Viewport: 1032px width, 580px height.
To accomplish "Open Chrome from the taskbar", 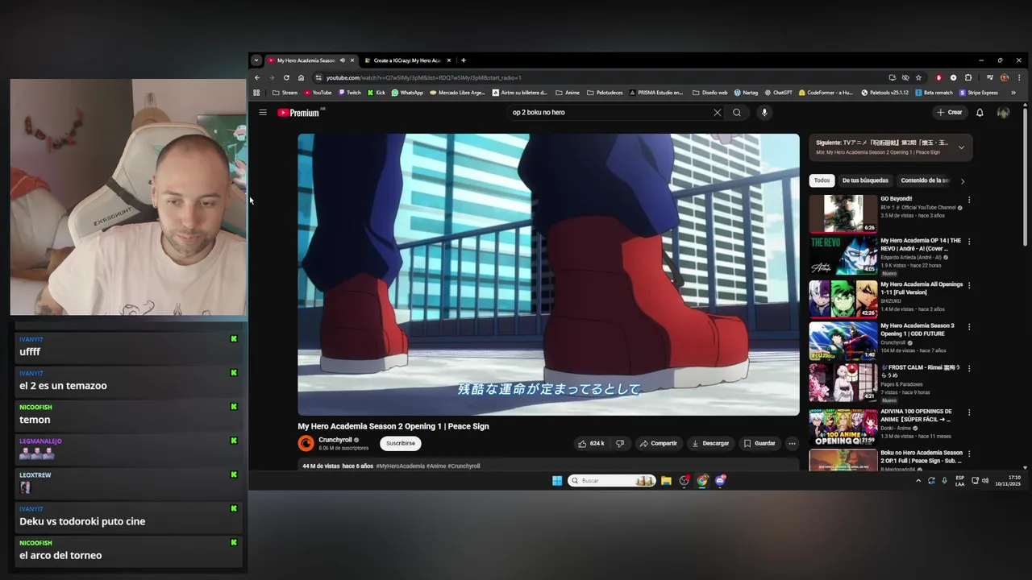I will 702,481.
